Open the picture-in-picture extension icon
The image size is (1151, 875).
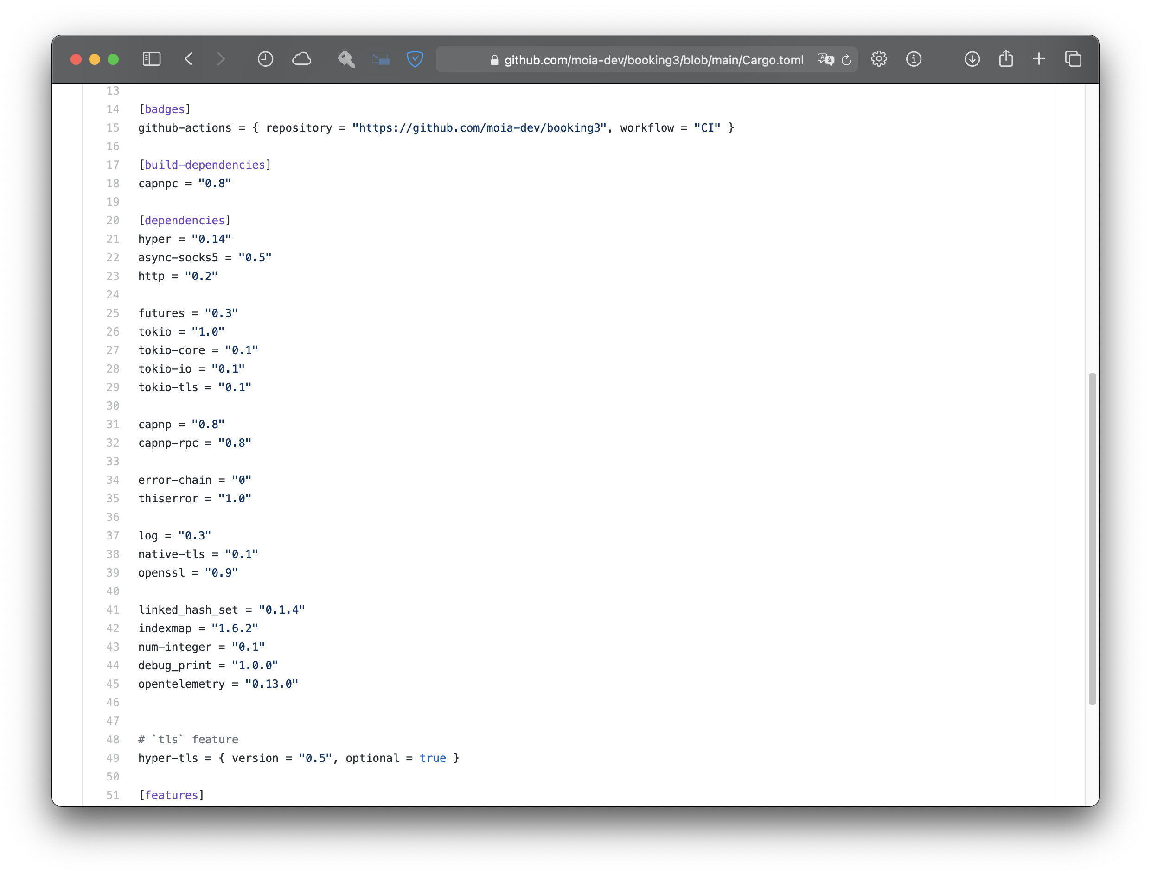pyautogui.click(x=380, y=59)
